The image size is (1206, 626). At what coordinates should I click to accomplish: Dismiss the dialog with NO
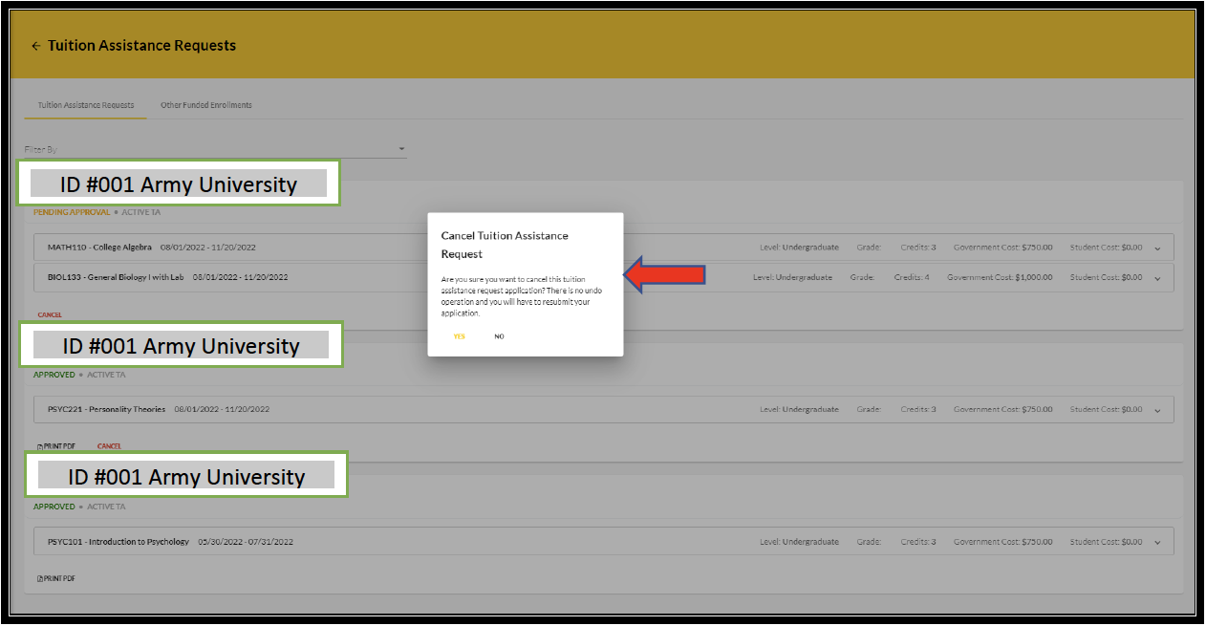click(499, 336)
